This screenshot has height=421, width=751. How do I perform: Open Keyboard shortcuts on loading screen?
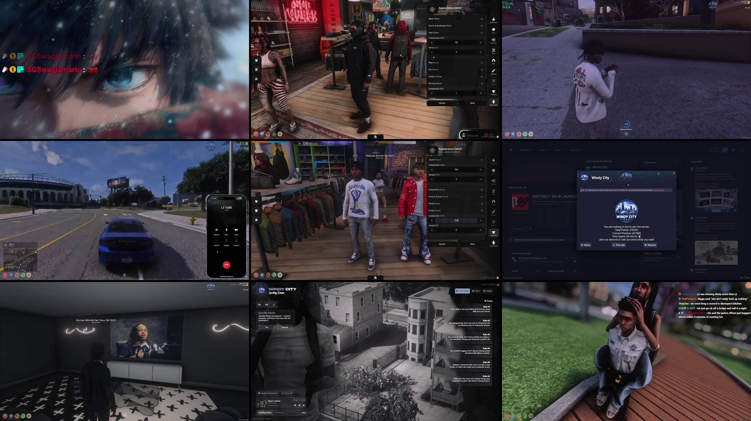267,393
